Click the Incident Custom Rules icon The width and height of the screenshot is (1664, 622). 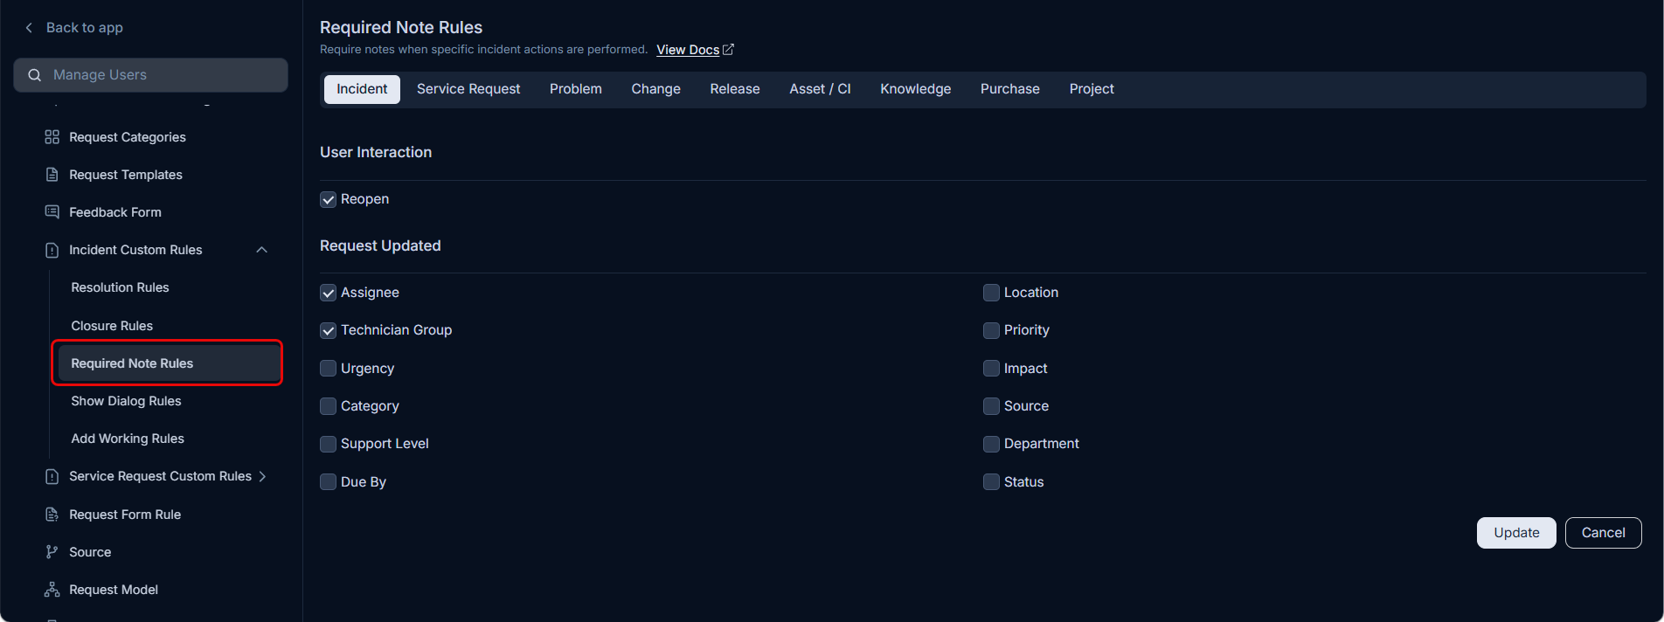pyautogui.click(x=52, y=250)
